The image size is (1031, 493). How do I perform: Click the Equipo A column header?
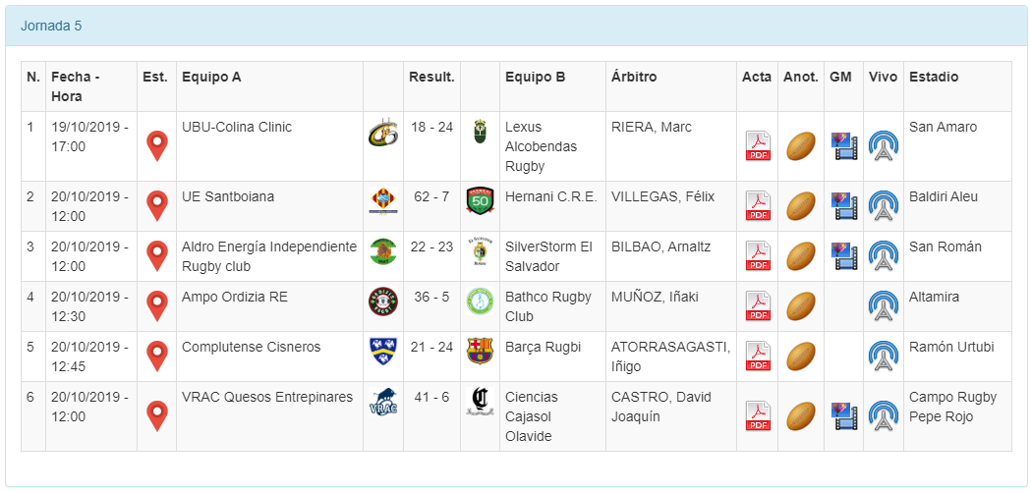click(211, 77)
